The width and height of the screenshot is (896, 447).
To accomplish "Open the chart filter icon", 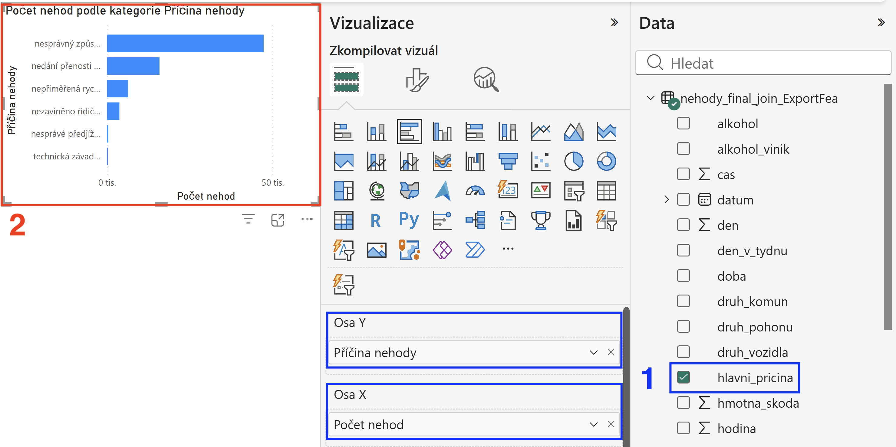I will pyautogui.click(x=248, y=219).
